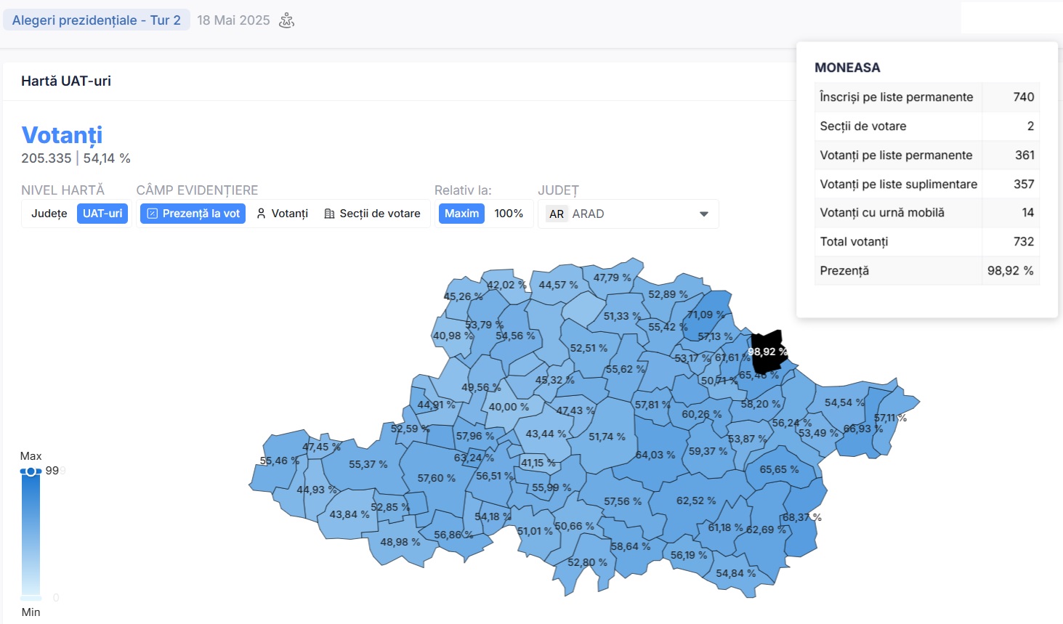Click the region labeled 62,52 %
This screenshot has height=624, width=1063.
click(696, 501)
